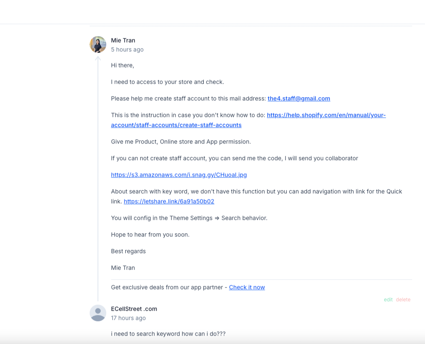Viewport: 425px width, 344px height.
Task: Click the "5 hours ago" timestamp
Action: pos(127,49)
